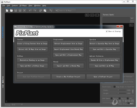The image size is (137, 108).
Task: Click Fit in Texture Synth preview
Action: (131, 25)
